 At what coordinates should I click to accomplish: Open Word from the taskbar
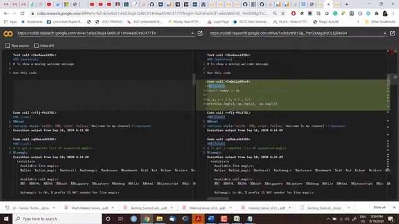[x=211, y=218]
